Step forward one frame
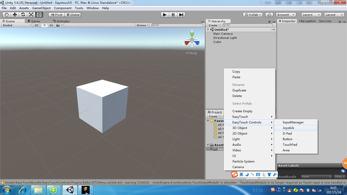 [x=181, y=15]
